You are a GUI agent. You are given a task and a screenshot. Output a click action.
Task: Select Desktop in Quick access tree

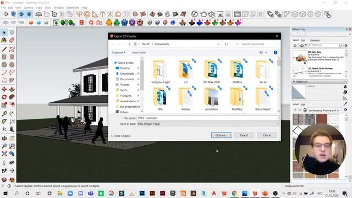(125, 68)
